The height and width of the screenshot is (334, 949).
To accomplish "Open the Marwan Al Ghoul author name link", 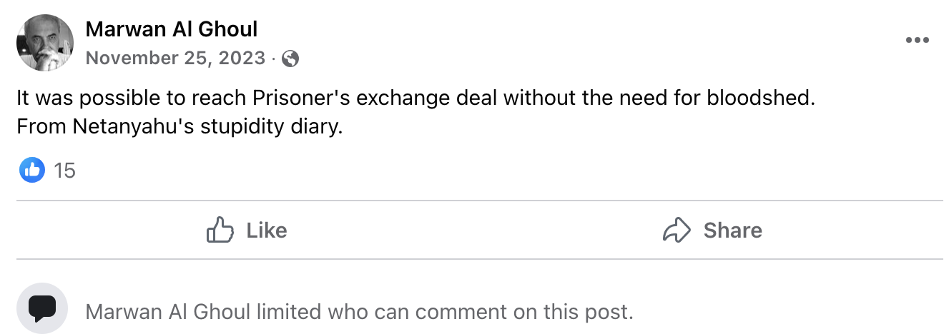I will point(171,29).
